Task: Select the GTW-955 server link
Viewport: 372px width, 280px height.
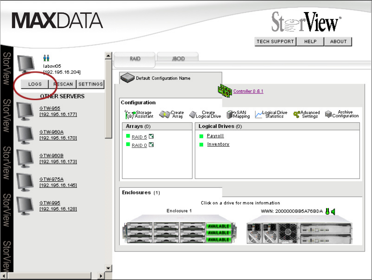Action: click(58, 111)
